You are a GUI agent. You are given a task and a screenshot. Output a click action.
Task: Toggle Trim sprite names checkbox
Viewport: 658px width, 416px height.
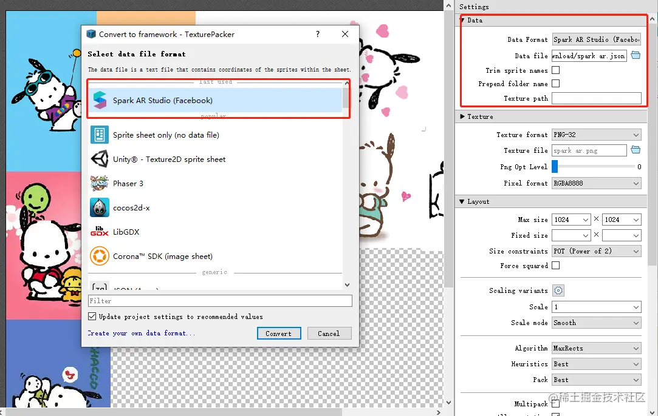click(x=555, y=70)
